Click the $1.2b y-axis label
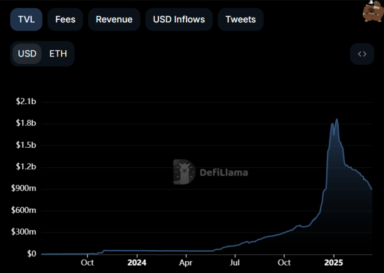 pyautogui.click(x=26, y=167)
